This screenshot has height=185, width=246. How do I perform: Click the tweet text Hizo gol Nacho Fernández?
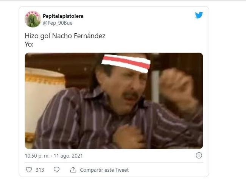click(x=65, y=36)
